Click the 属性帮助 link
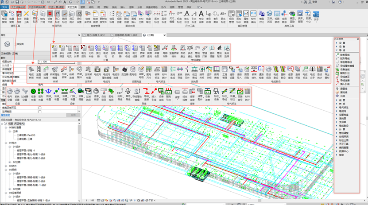This screenshot has width=368, height=205. point(5,115)
